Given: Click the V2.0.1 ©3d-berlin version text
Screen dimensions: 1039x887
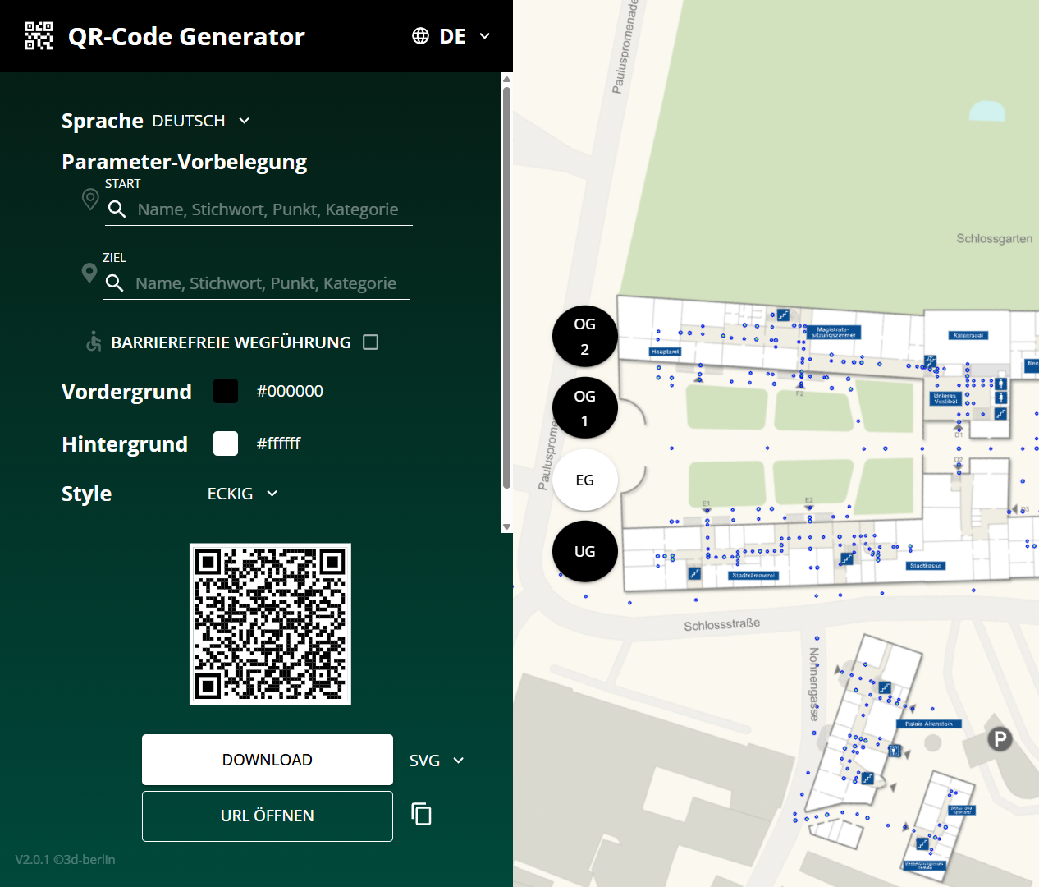Looking at the screenshot, I should 65,859.
